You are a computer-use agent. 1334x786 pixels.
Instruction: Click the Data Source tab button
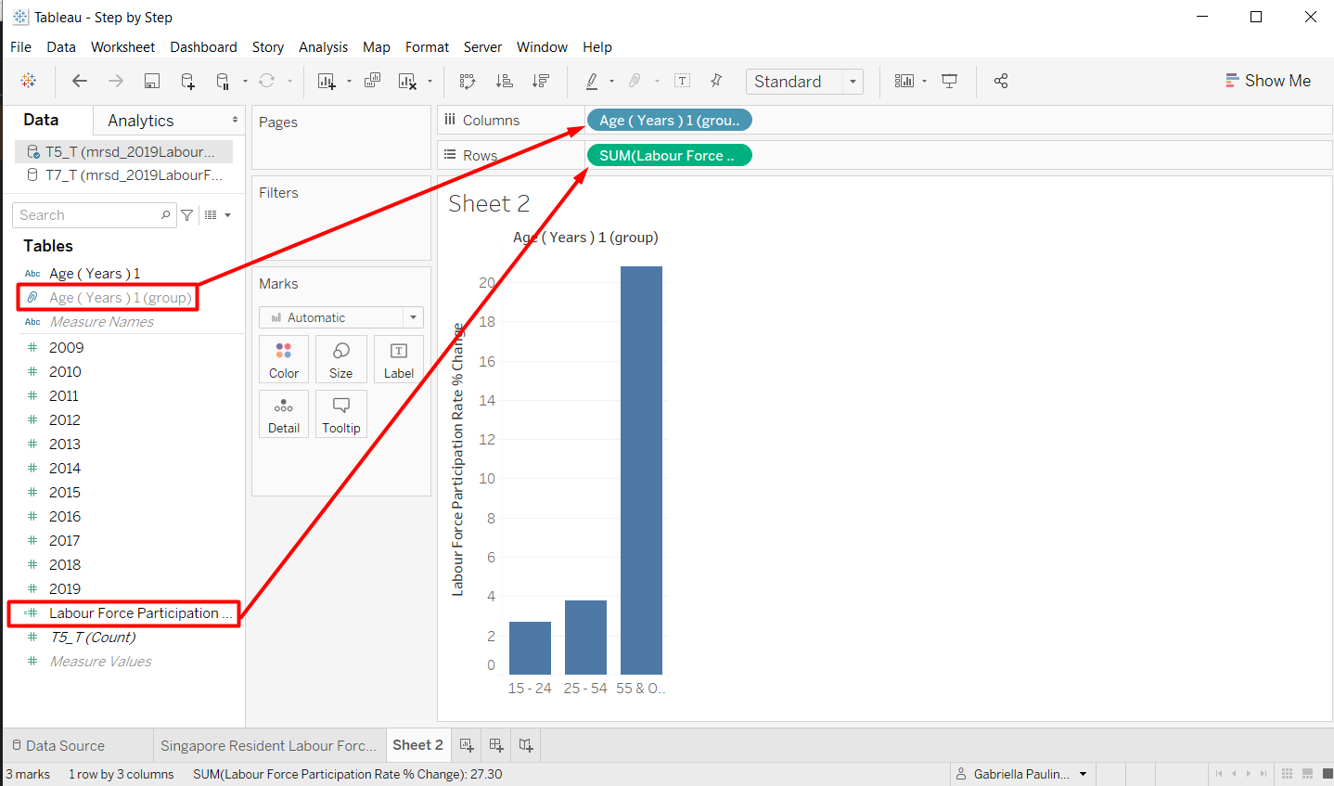[58, 745]
